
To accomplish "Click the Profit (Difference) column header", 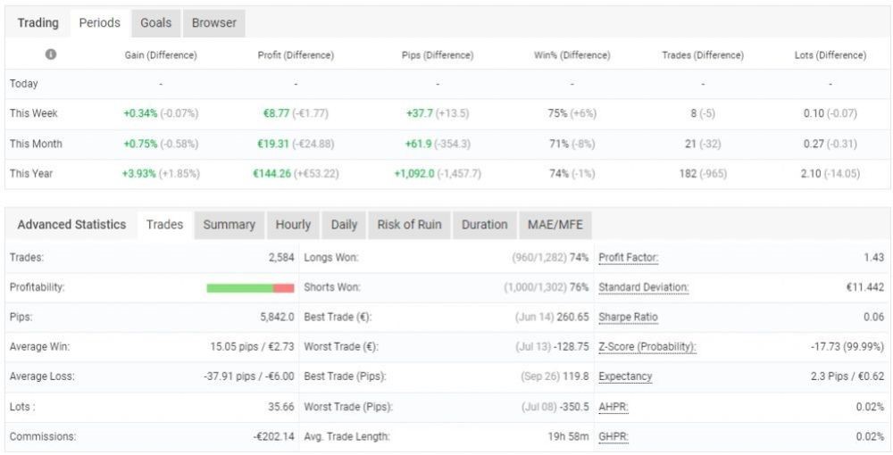I will 296,55.
